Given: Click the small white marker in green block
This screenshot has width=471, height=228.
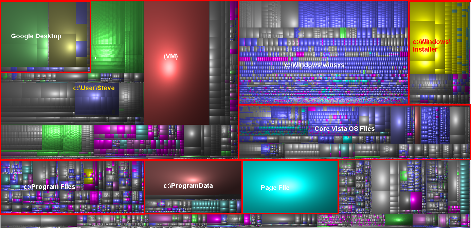Looking at the screenshot, I should coord(95,58).
